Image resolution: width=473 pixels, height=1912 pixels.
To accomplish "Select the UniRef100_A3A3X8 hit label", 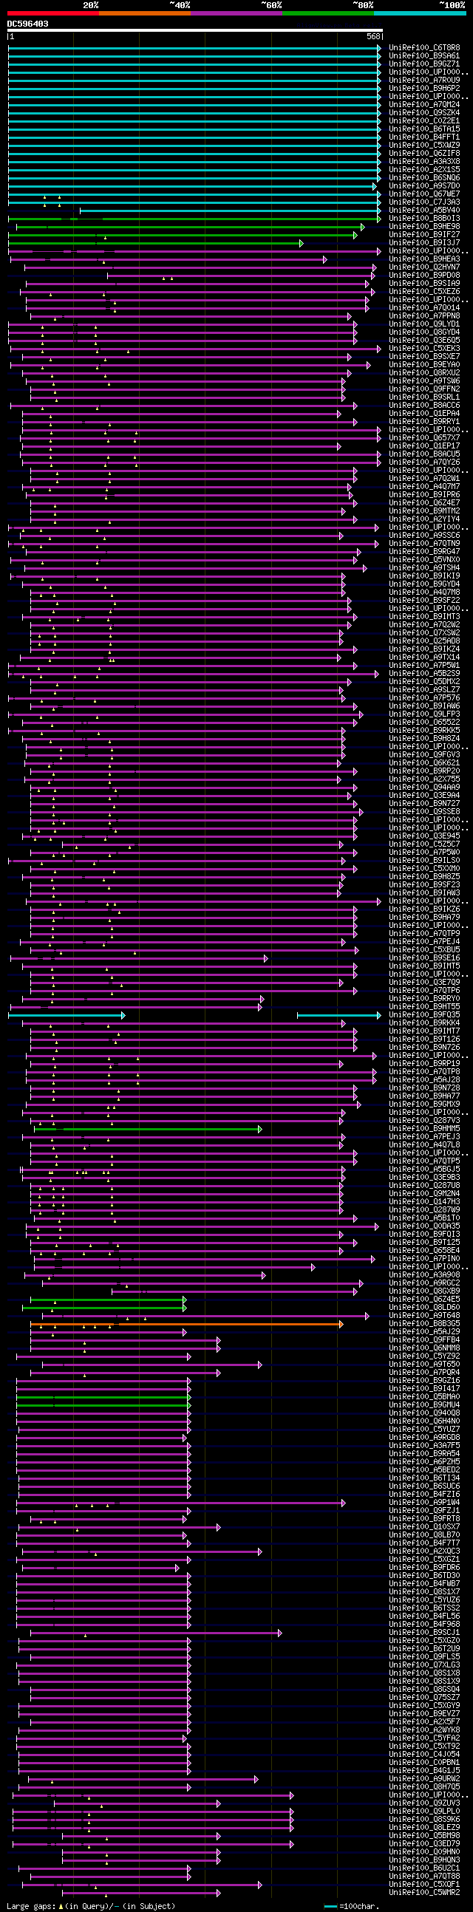I will tap(424, 162).
